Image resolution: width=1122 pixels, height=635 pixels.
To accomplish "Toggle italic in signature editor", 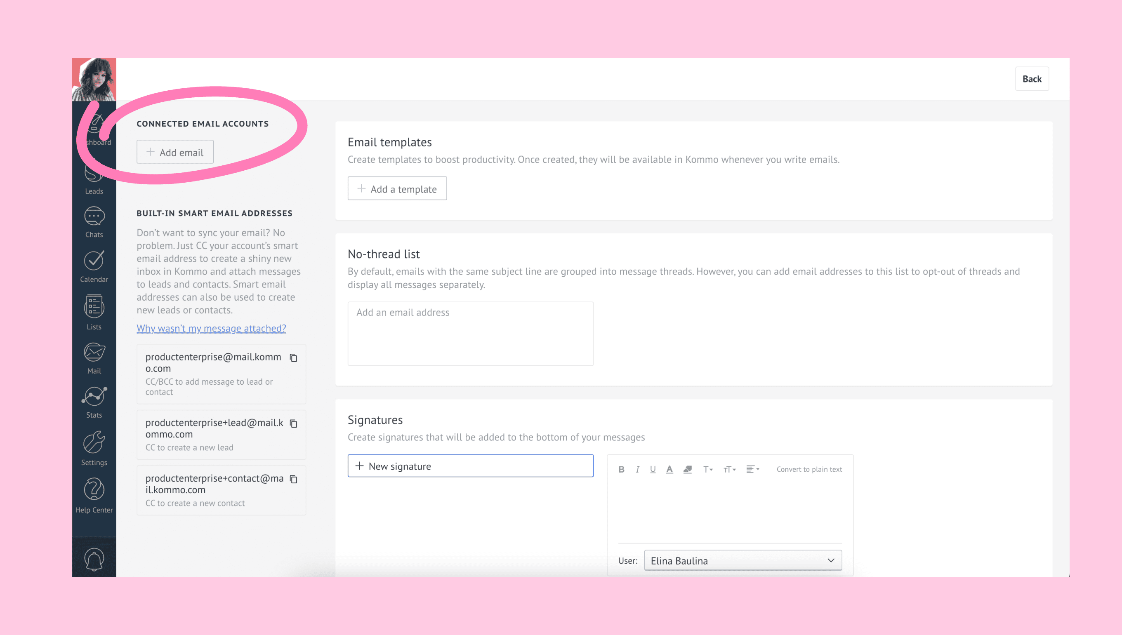I will [x=637, y=469].
